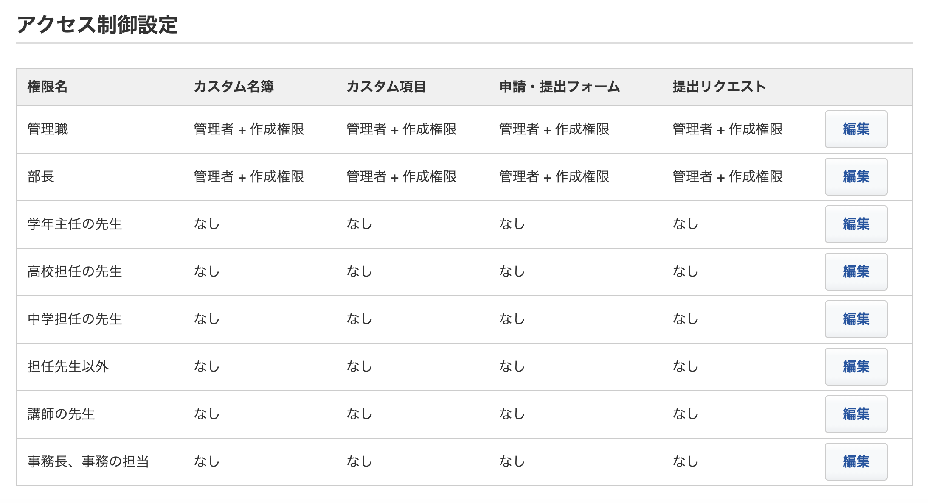This screenshot has height=503, width=928.
Task: Click 編集 for 事務長、事務の担当 row
Action: pos(855,462)
